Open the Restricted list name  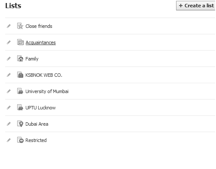pos(36,140)
